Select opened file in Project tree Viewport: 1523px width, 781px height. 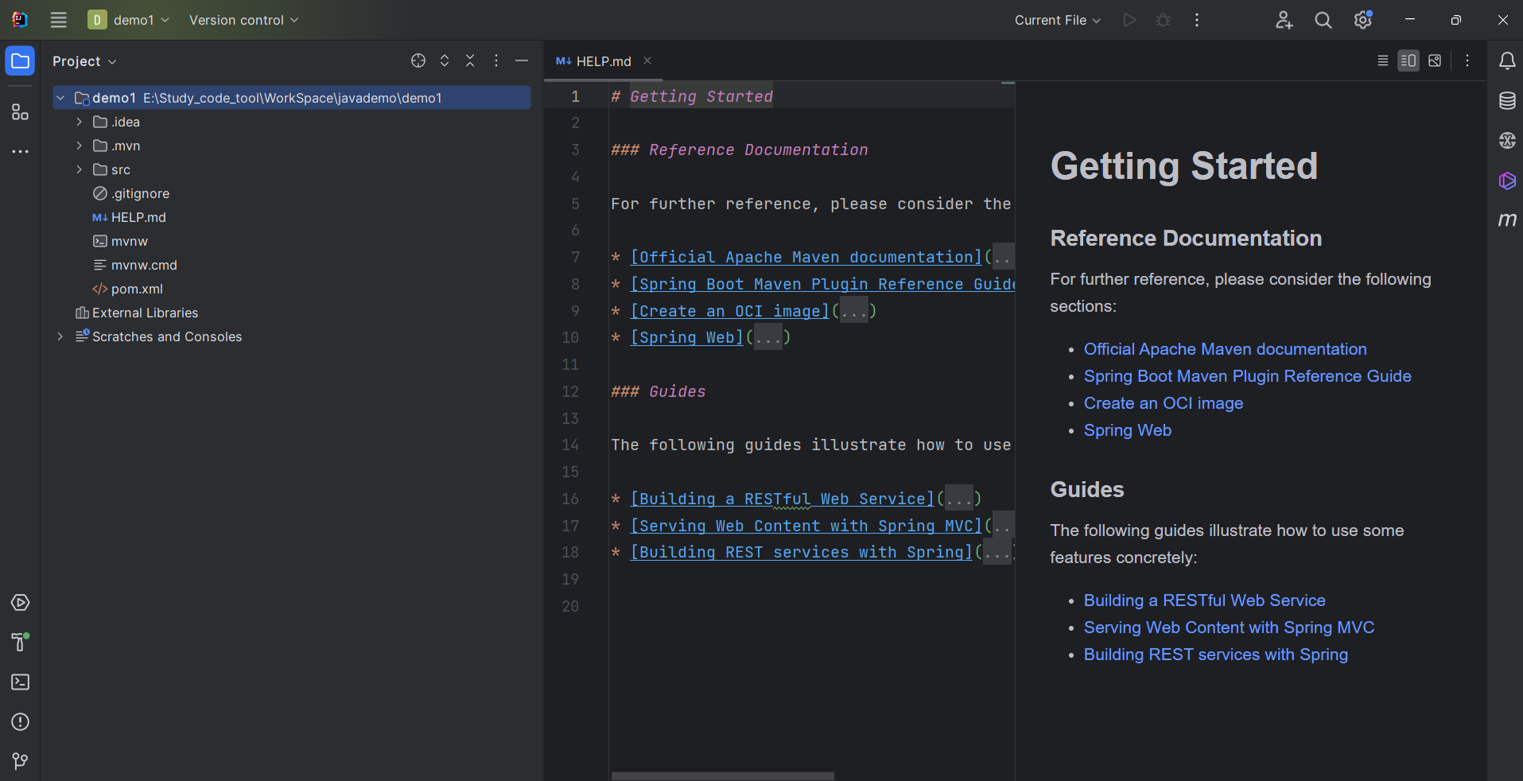[418, 61]
